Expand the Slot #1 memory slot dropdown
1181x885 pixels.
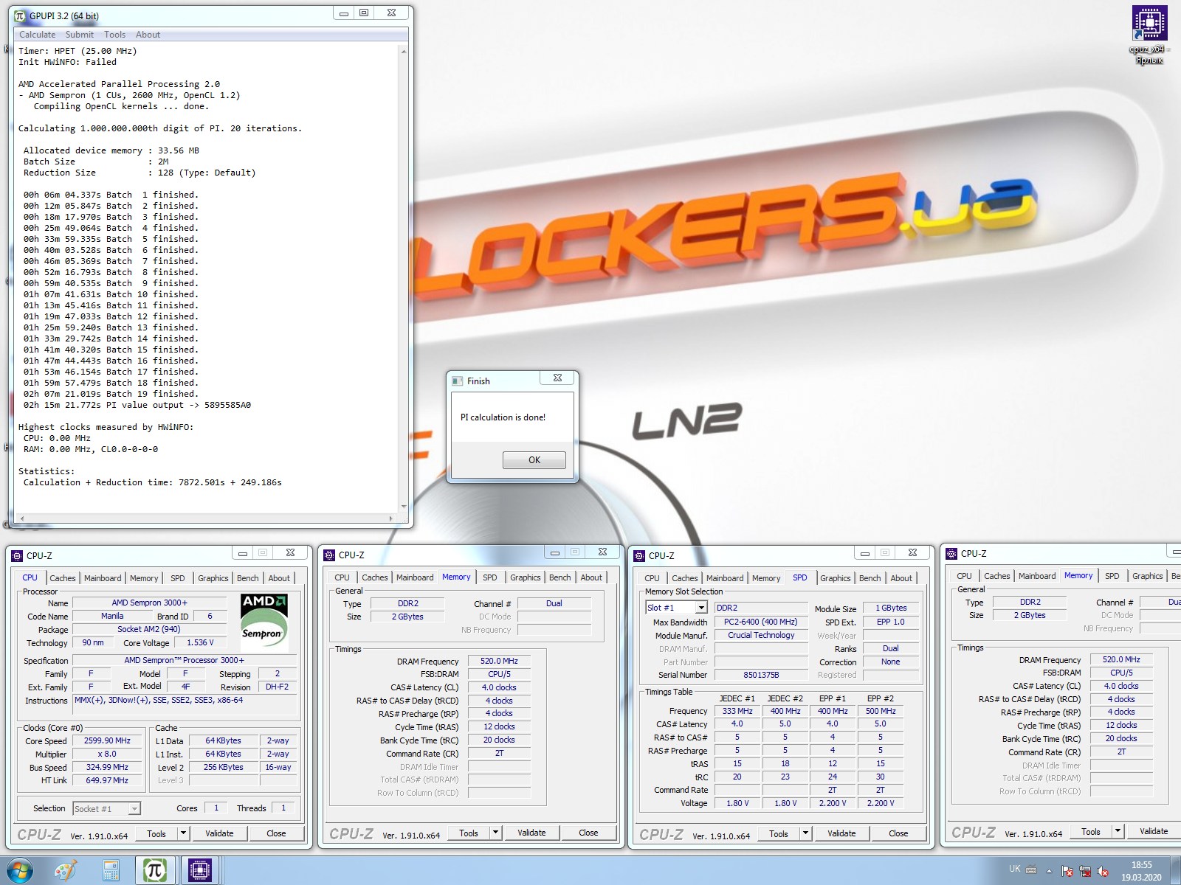click(701, 608)
